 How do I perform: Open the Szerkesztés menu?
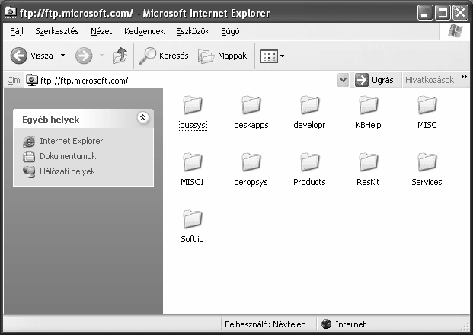point(57,31)
